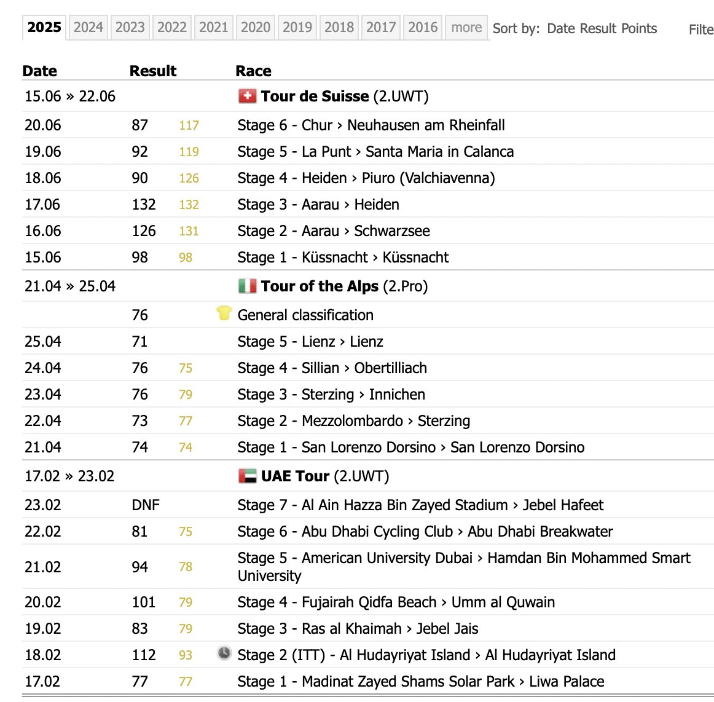
Task: Click result 132 on the 17.06 row
Action: coord(144,205)
